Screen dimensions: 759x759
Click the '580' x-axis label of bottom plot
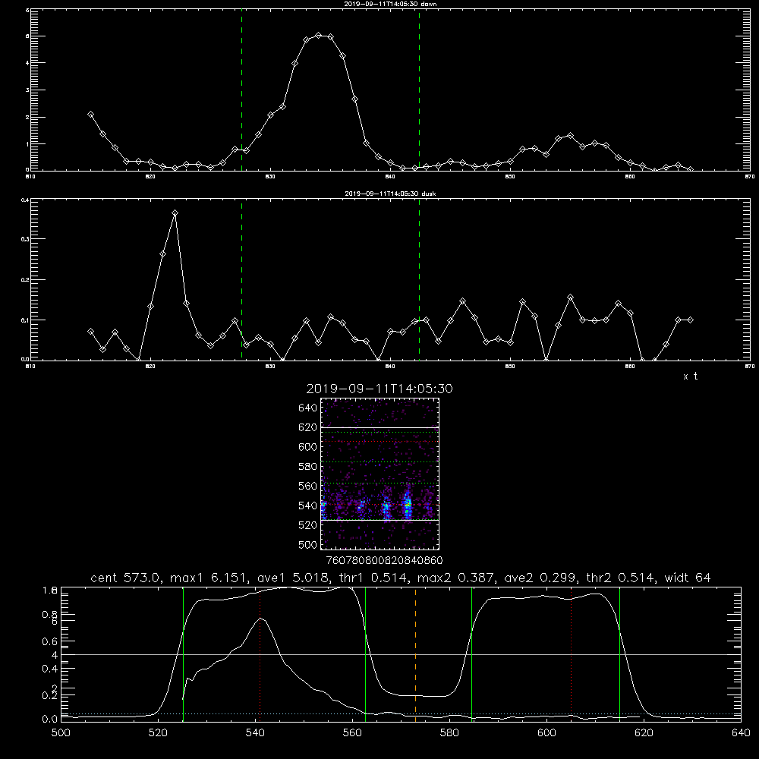[449, 733]
